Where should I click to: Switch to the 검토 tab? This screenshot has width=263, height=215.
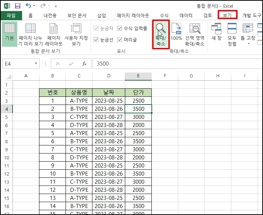tap(208, 15)
